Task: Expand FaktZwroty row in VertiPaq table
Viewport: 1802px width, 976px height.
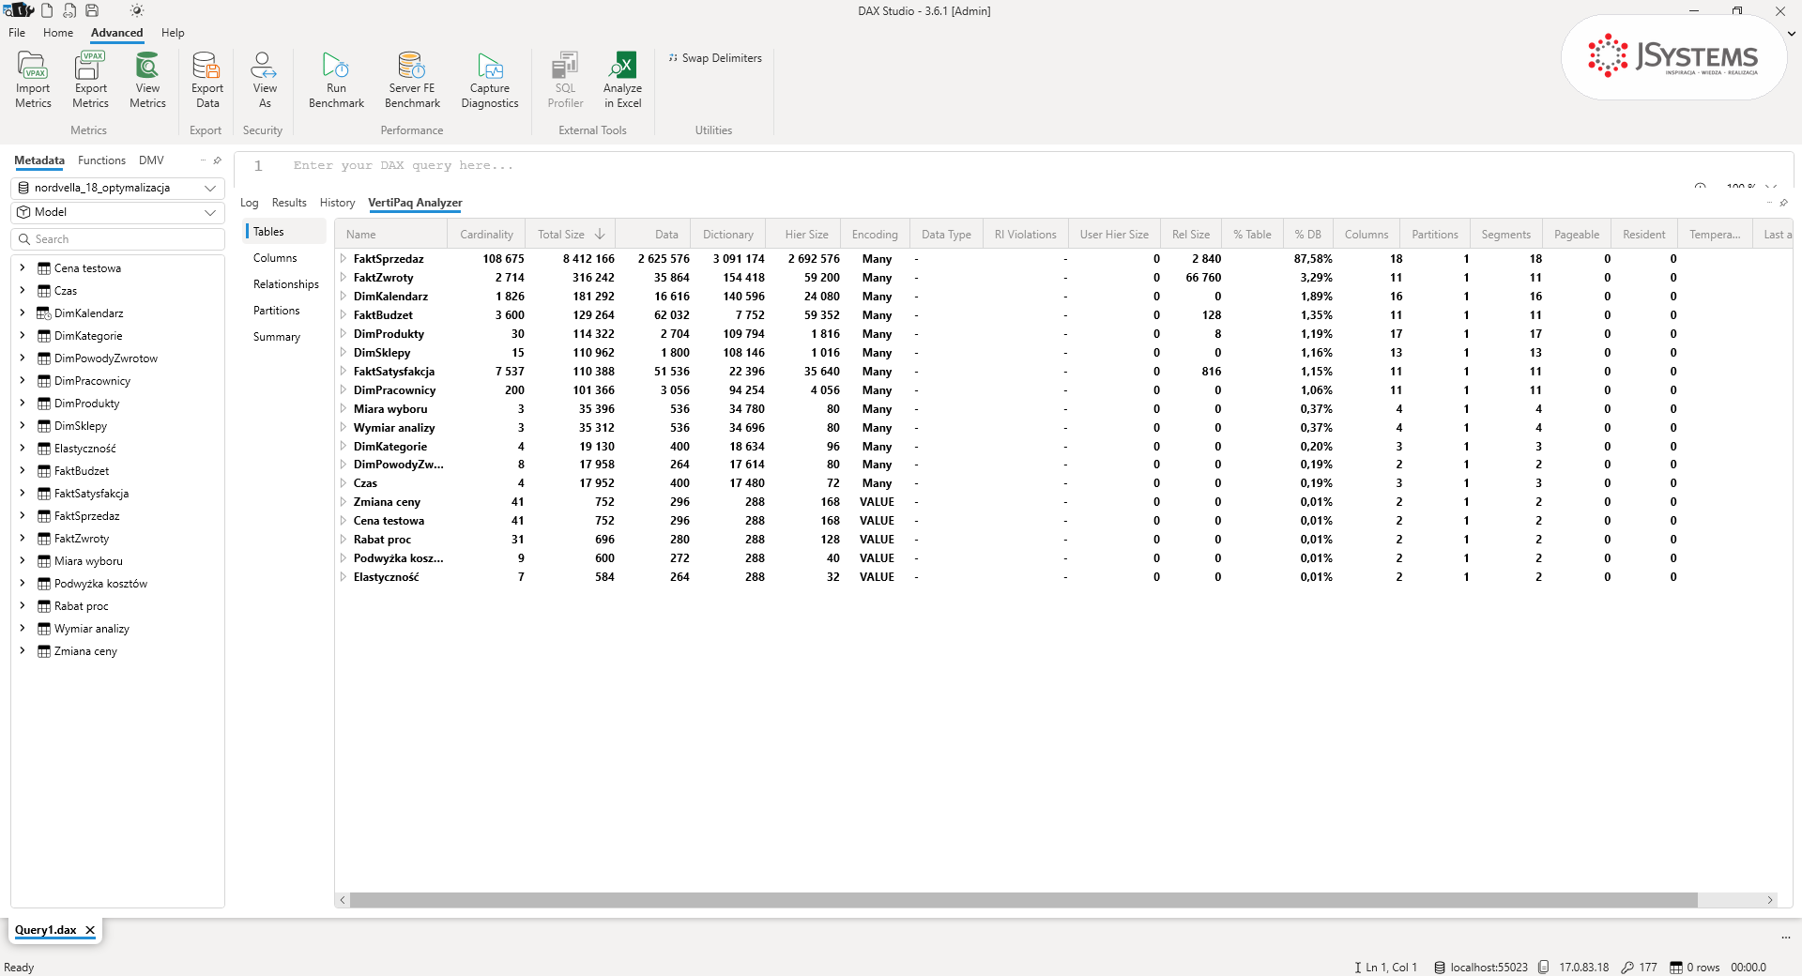Action: (344, 277)
